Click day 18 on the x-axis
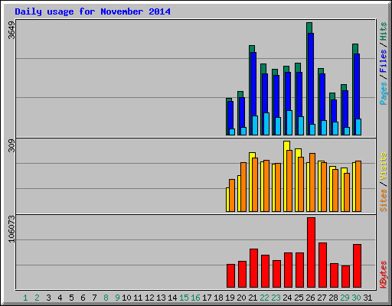392x306 pixels. tap(218, 298)
